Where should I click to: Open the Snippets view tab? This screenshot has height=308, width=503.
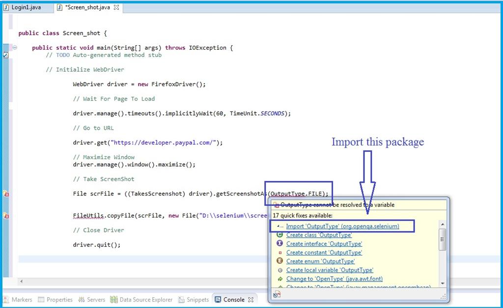point(194,300)
